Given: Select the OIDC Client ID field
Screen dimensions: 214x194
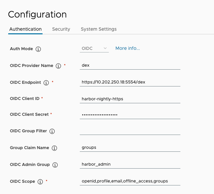Looking at the screenshot, I should [130, 99].
